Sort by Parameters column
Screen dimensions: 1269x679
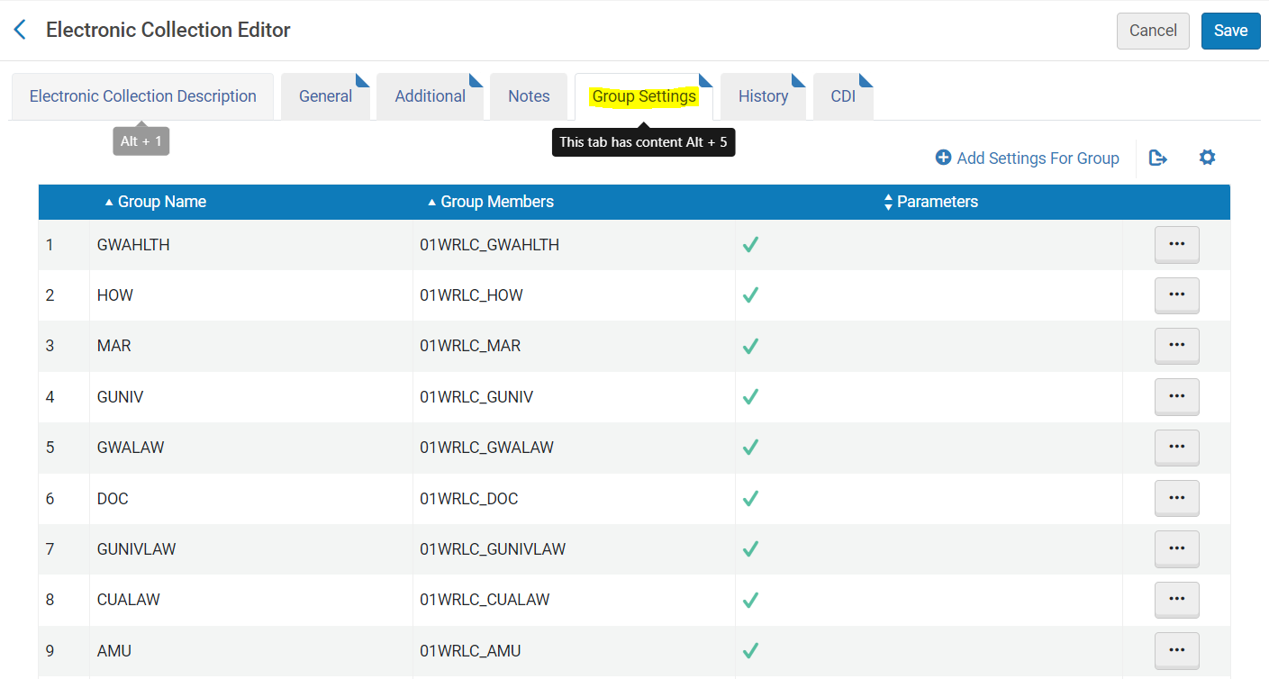coord(937,202)
